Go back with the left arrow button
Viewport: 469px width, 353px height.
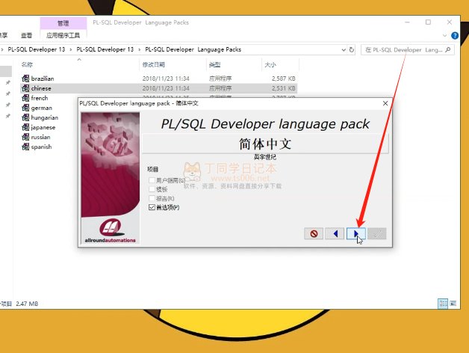(x=335, y=233)
